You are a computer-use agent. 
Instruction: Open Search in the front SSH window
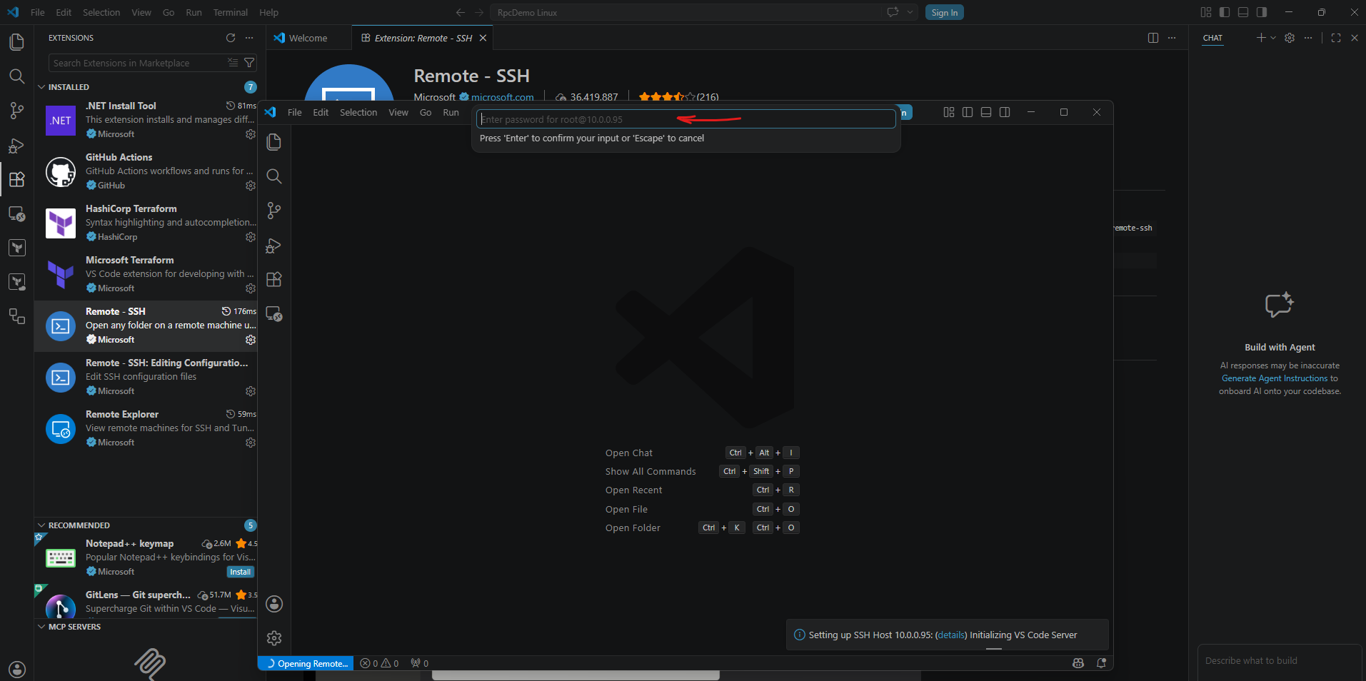[274, 176]
